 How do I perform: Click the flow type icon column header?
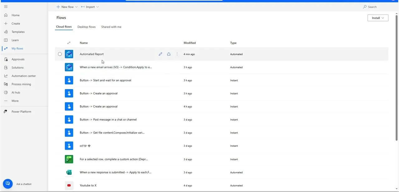coord(69,43)
